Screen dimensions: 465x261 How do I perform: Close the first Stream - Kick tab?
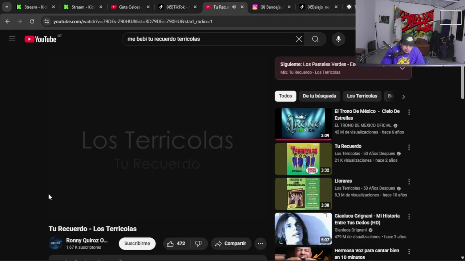pyautogui.click(x=53, y=7)
